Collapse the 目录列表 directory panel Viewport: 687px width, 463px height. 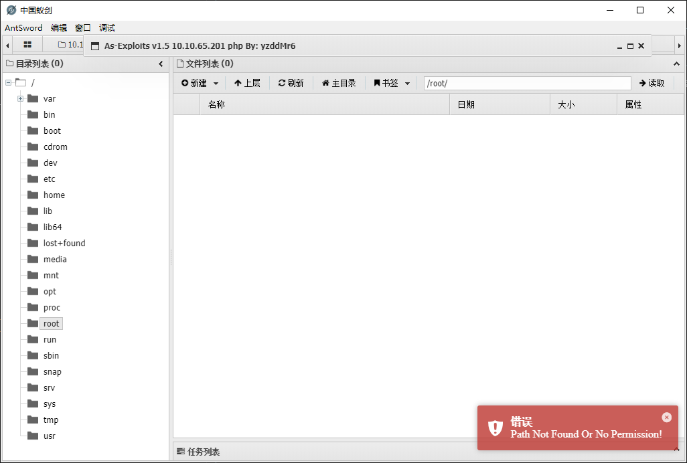pyautogui.click(x=161, y=64)
